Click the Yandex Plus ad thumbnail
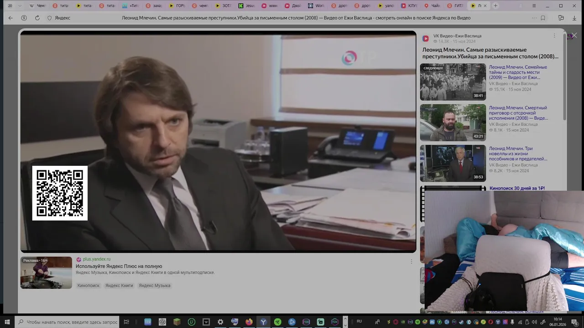The image size is (584, 328). 46,272
